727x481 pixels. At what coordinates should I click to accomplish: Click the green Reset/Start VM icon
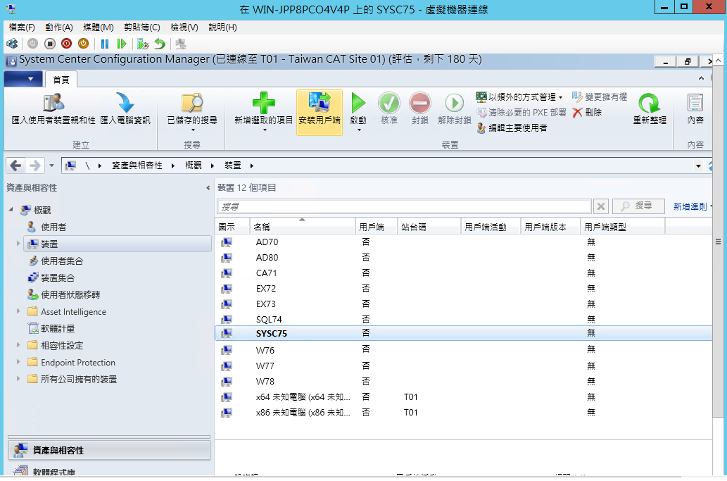click(x=122, y=44)
